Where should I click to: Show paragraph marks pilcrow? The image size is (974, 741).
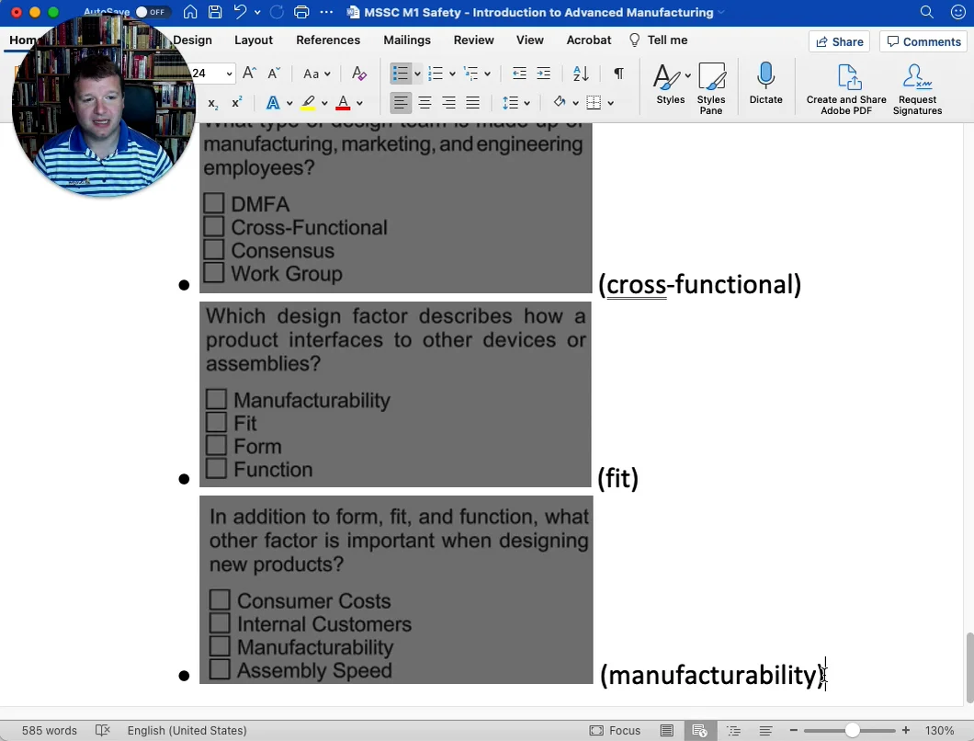[618, 74]
